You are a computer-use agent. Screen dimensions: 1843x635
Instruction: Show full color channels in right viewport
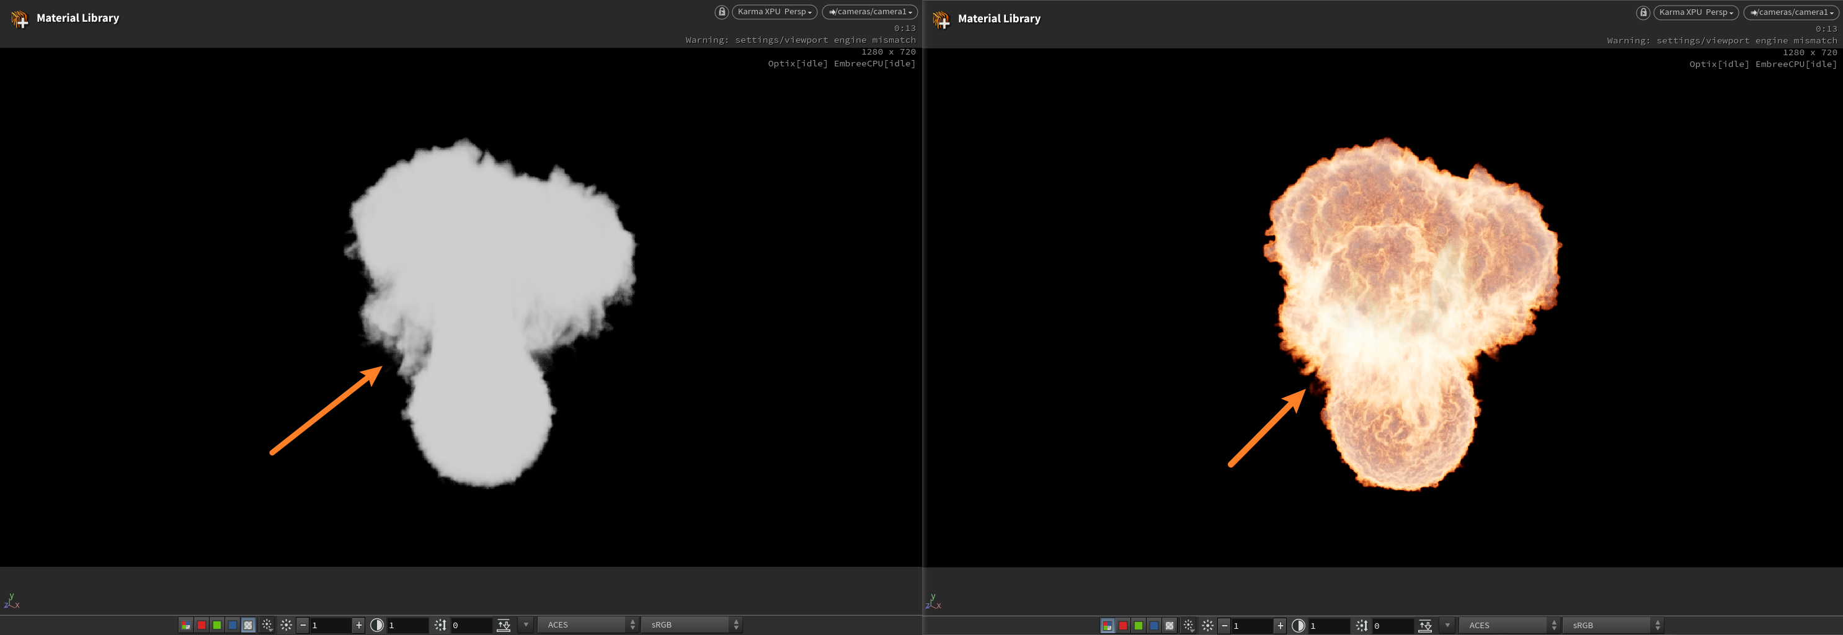[x=1108, y=626]
